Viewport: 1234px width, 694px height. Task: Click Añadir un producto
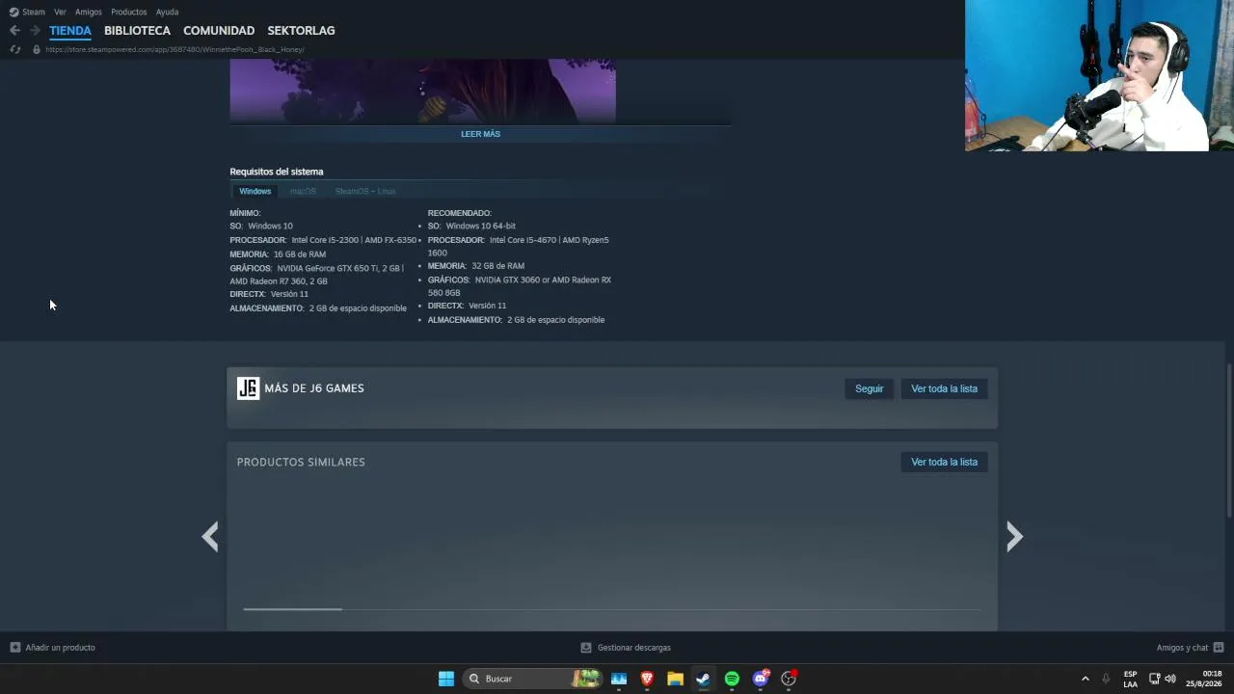60,648
